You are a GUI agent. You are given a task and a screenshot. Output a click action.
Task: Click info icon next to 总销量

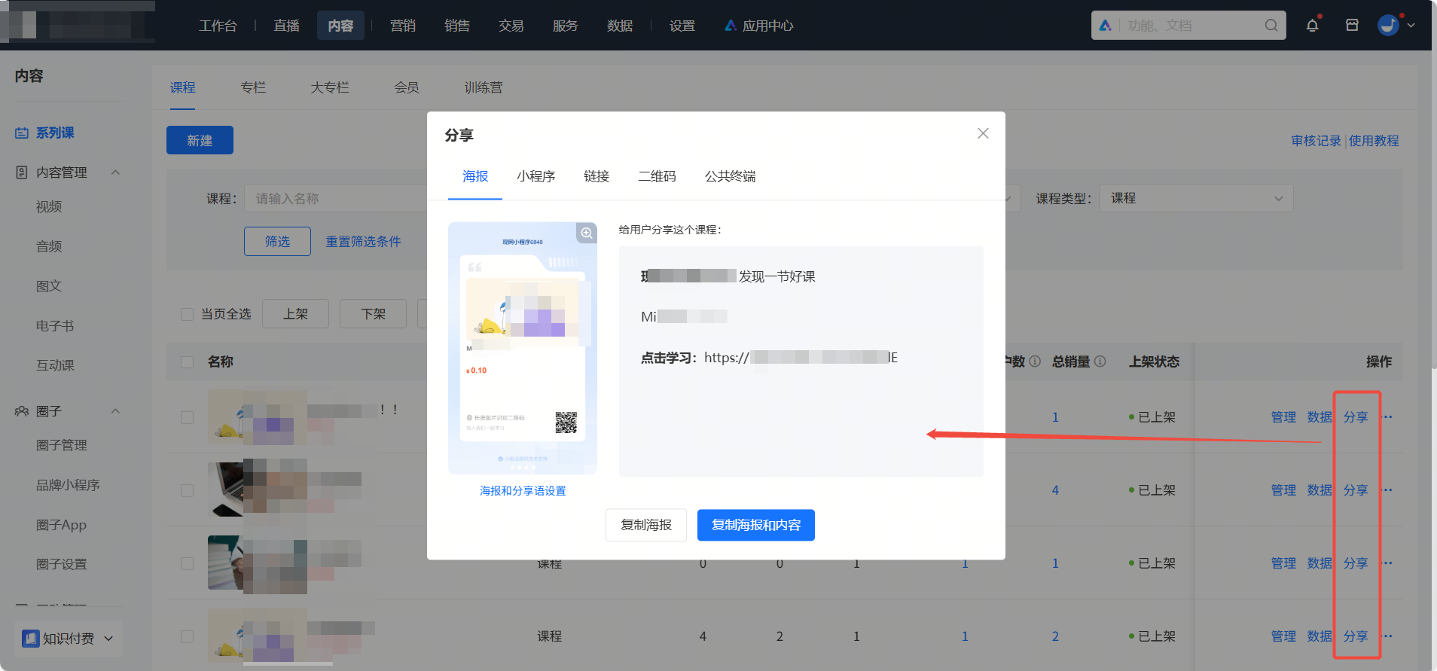pos(1100,361)
